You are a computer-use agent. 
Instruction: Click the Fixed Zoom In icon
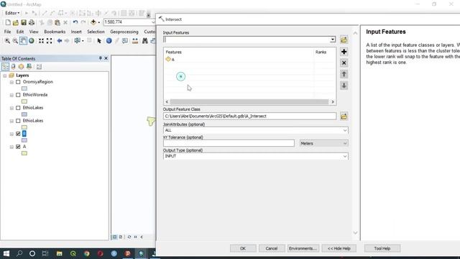pos(42,41)
